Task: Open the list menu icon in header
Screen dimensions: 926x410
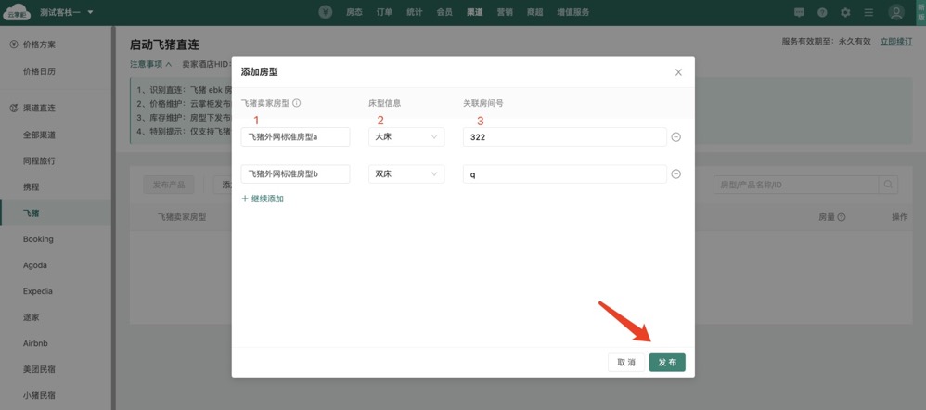Action: [868, 13]
